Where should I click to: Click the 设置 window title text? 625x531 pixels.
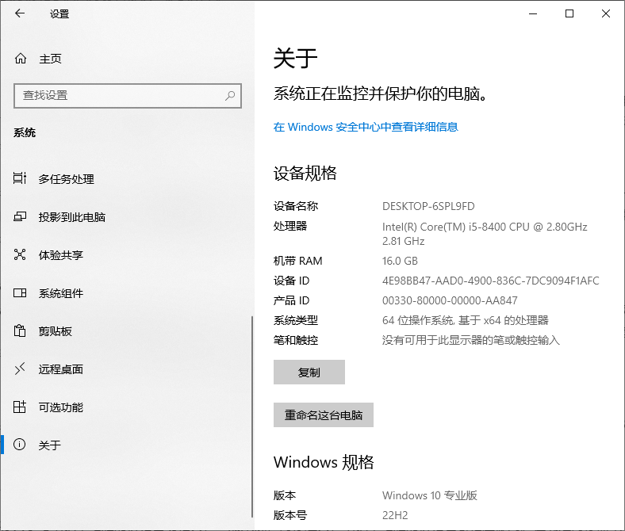point(59,14)
